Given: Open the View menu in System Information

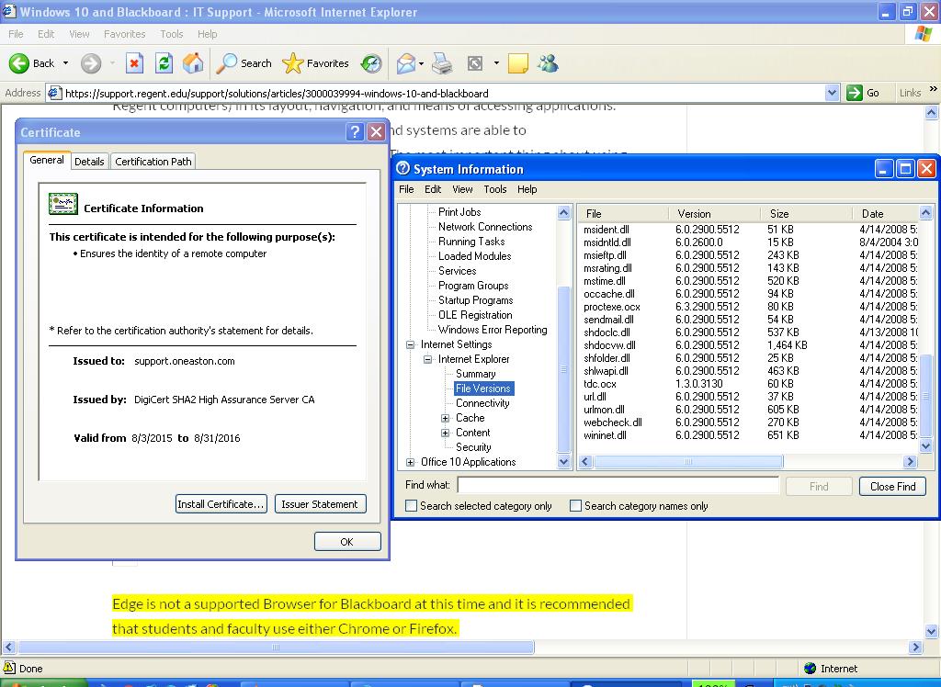Looking at the screenshot, I should point(462,189).
